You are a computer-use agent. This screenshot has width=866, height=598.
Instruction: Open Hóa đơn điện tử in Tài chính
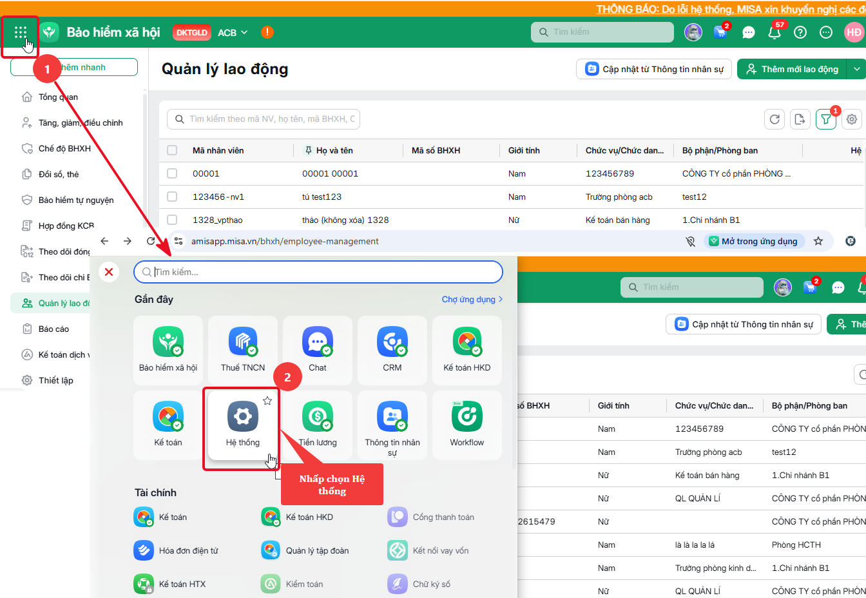[x=176, y=551]
